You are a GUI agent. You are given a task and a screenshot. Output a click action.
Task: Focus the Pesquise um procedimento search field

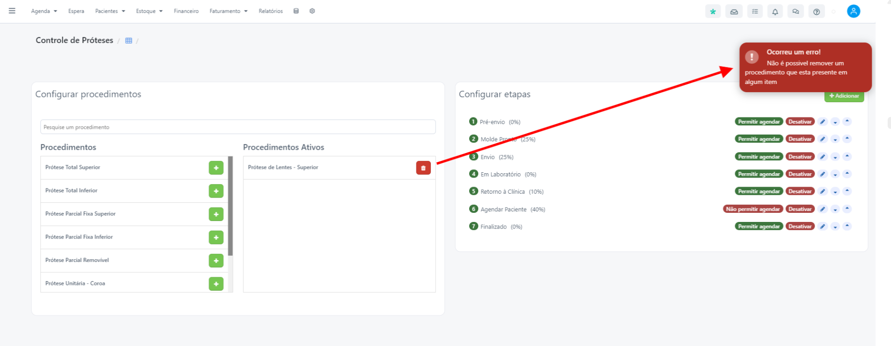click(238, 127)
